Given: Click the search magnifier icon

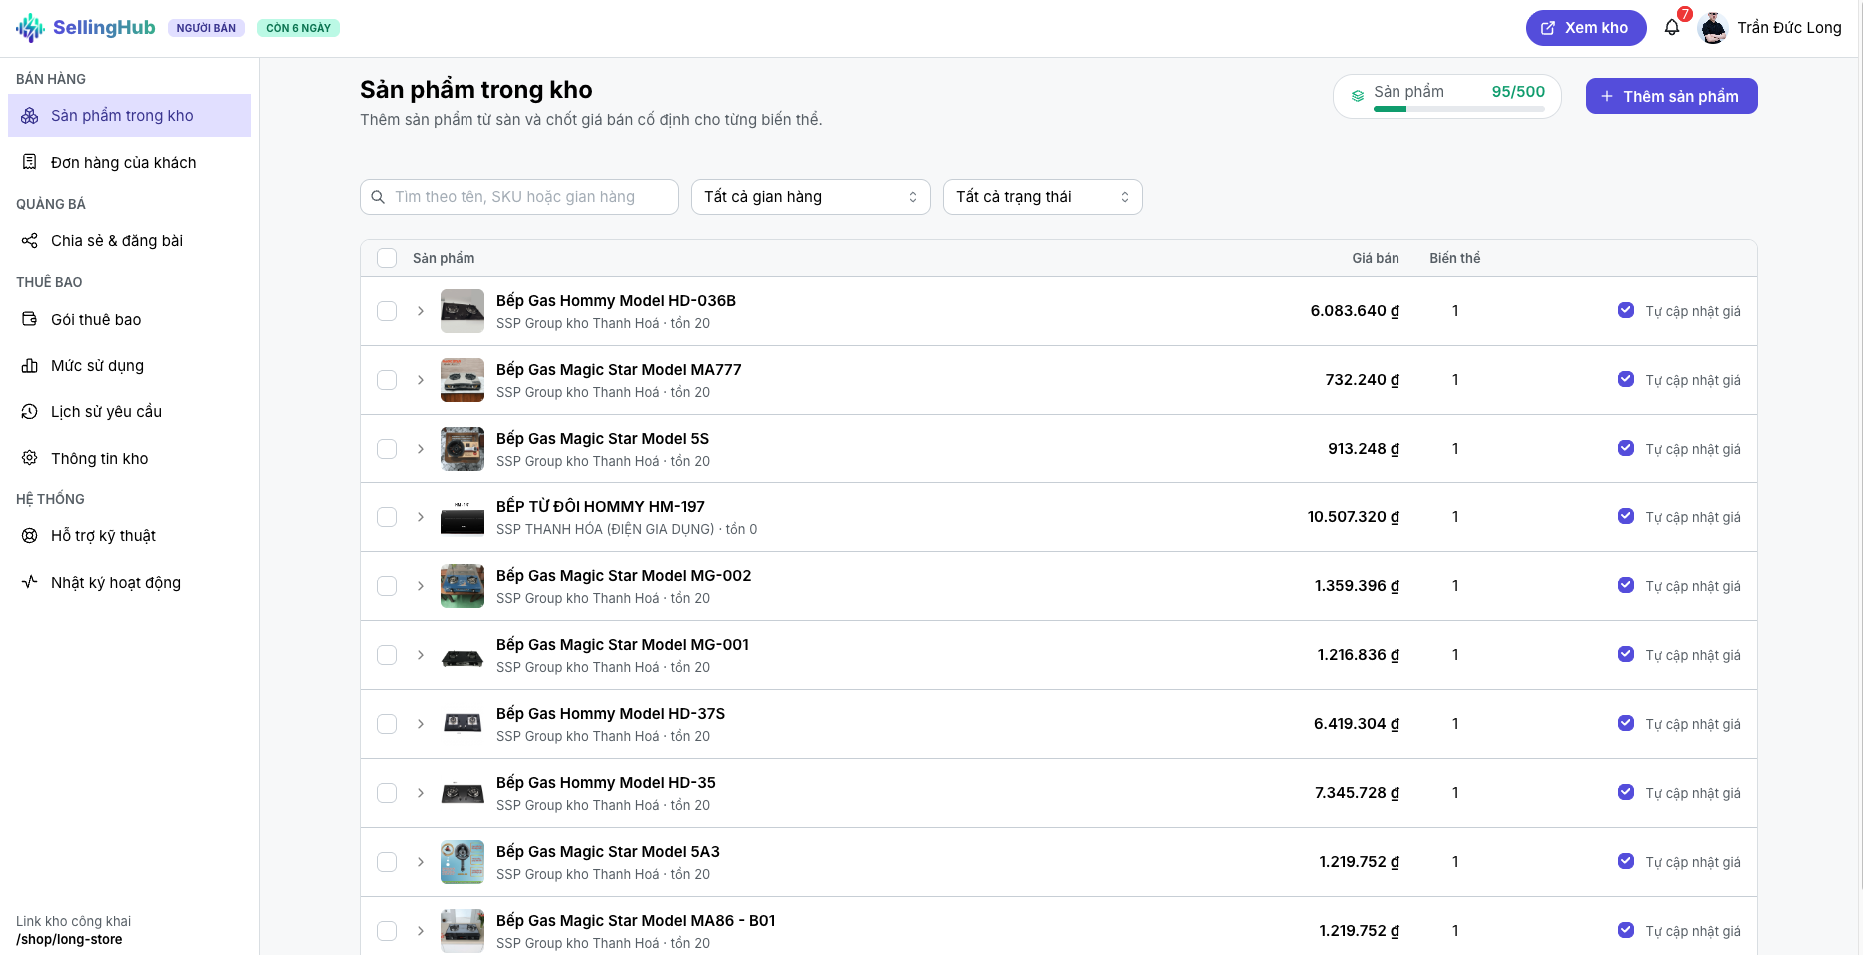Looking at the screenshot, I should tap(378, 197).
